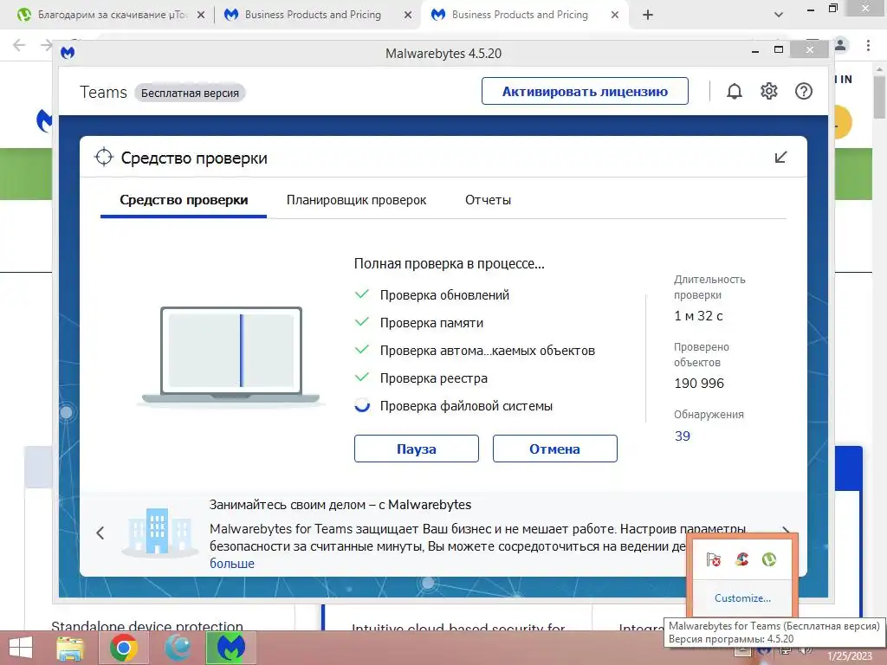Image resolution: width=887 pixels, height=665 pixels.
Task: Click the Проверка реестра step
Action: tap(433, 378)
